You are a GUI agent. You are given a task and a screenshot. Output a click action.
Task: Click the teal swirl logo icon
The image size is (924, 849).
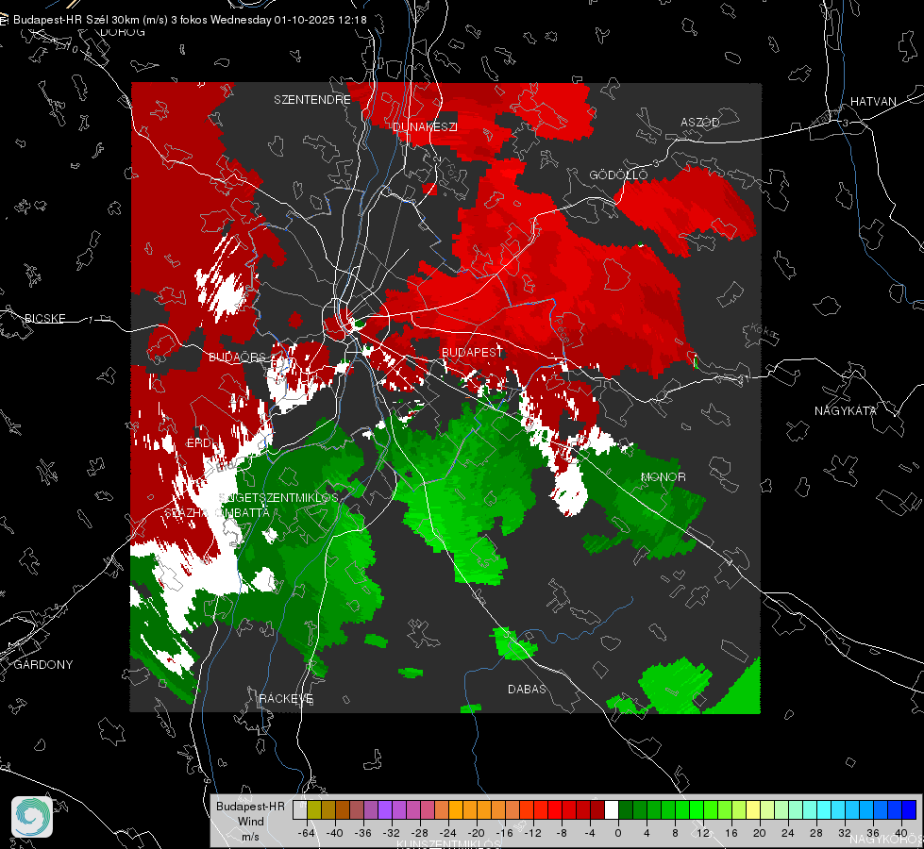(x=32, y=817)
